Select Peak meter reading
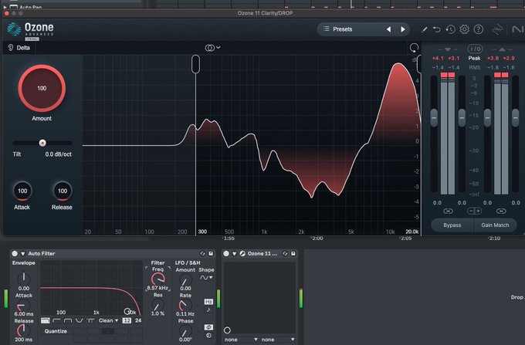 tap(475, 58)
